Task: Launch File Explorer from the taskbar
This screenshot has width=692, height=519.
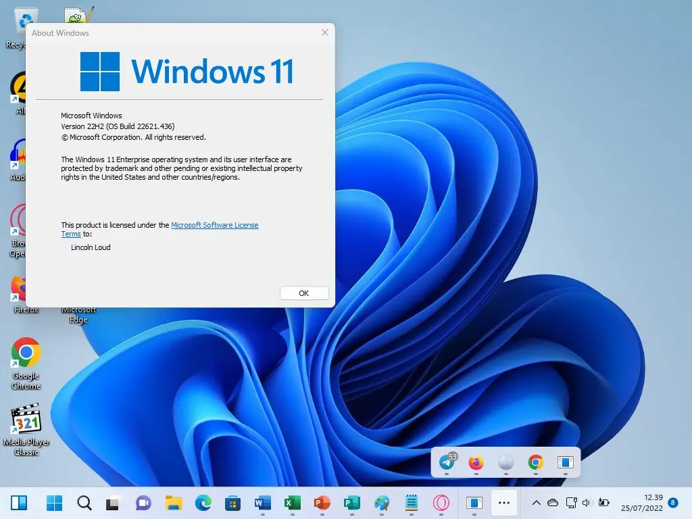Action: tap(174, 503)
